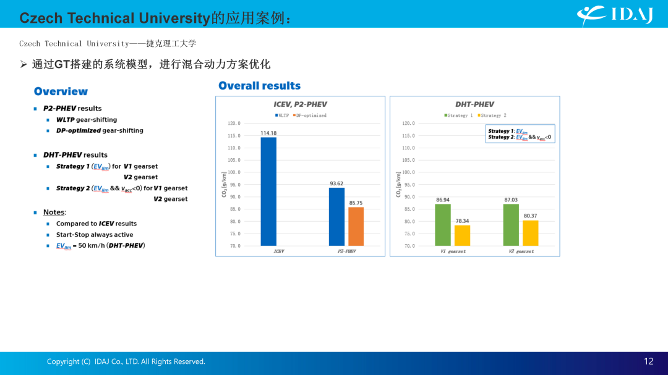Click the page number 12
668x375 pixels.
648,361
